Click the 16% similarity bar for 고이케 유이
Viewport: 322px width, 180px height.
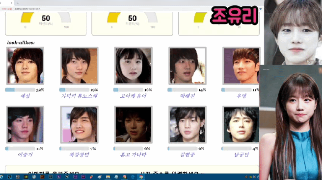(128, 90)
